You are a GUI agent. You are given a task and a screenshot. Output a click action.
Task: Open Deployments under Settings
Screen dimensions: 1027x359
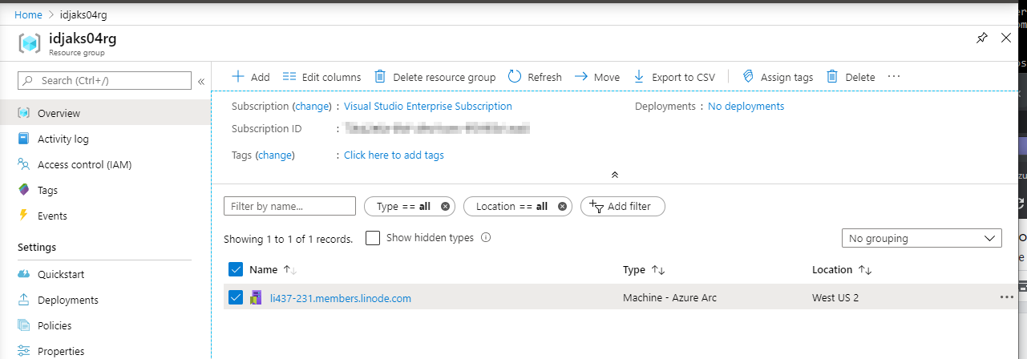68,300
